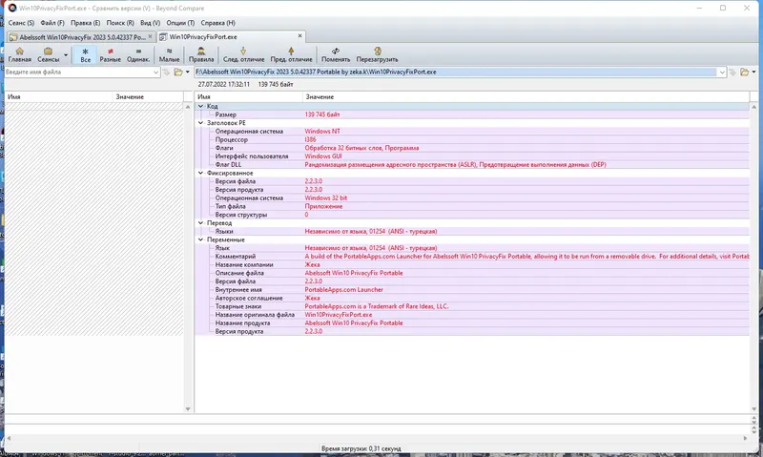Select the Процессор row
Screen dimensions: 763x457
(x=472, y=139)
